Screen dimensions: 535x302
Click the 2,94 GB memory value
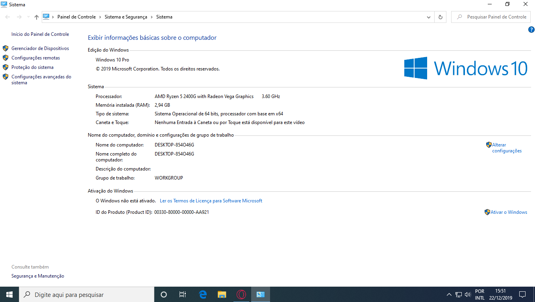pos(162,105)
